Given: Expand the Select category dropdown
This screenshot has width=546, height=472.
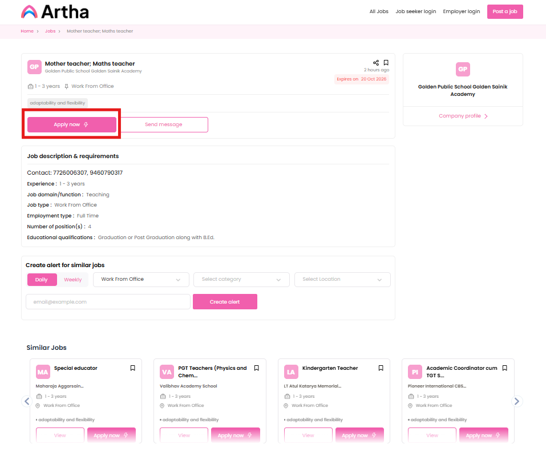Looking at the screenshot, I should (241, 280).
